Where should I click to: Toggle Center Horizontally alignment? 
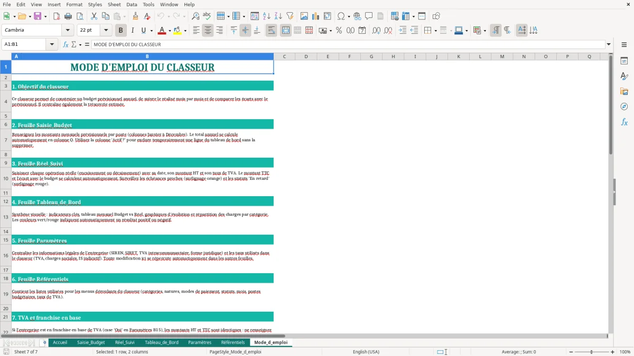click(208, 31)
